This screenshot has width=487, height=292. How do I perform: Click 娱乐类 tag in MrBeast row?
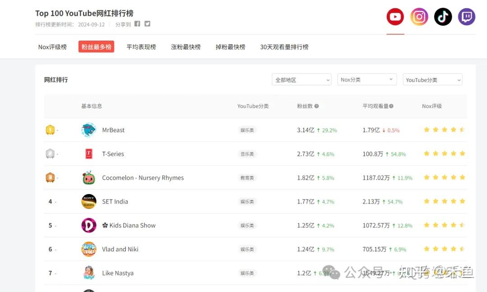pos(247,130)
